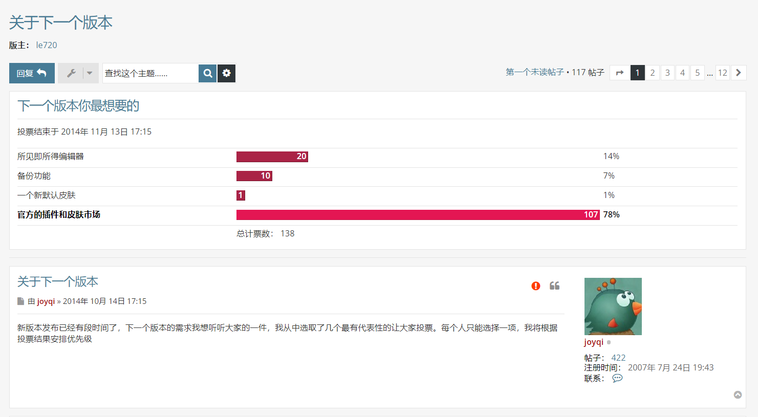Open post title 关于下一个版本 link
The image size is (758, 417).
click(x=58, y=282)
